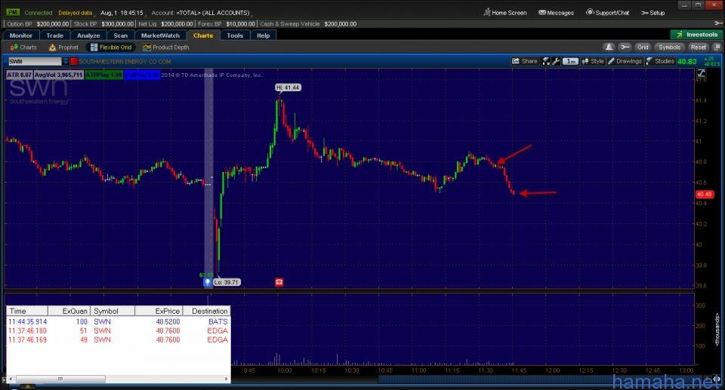Click the Time column header

(x=27, y=311)
